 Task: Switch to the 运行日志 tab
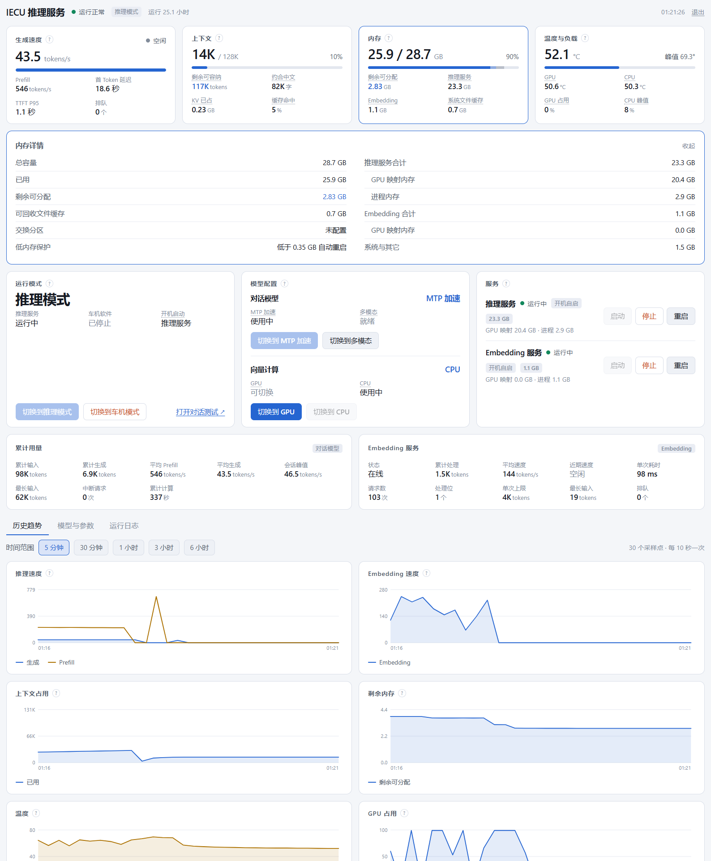pyautogui.click(x=124, y=525)
